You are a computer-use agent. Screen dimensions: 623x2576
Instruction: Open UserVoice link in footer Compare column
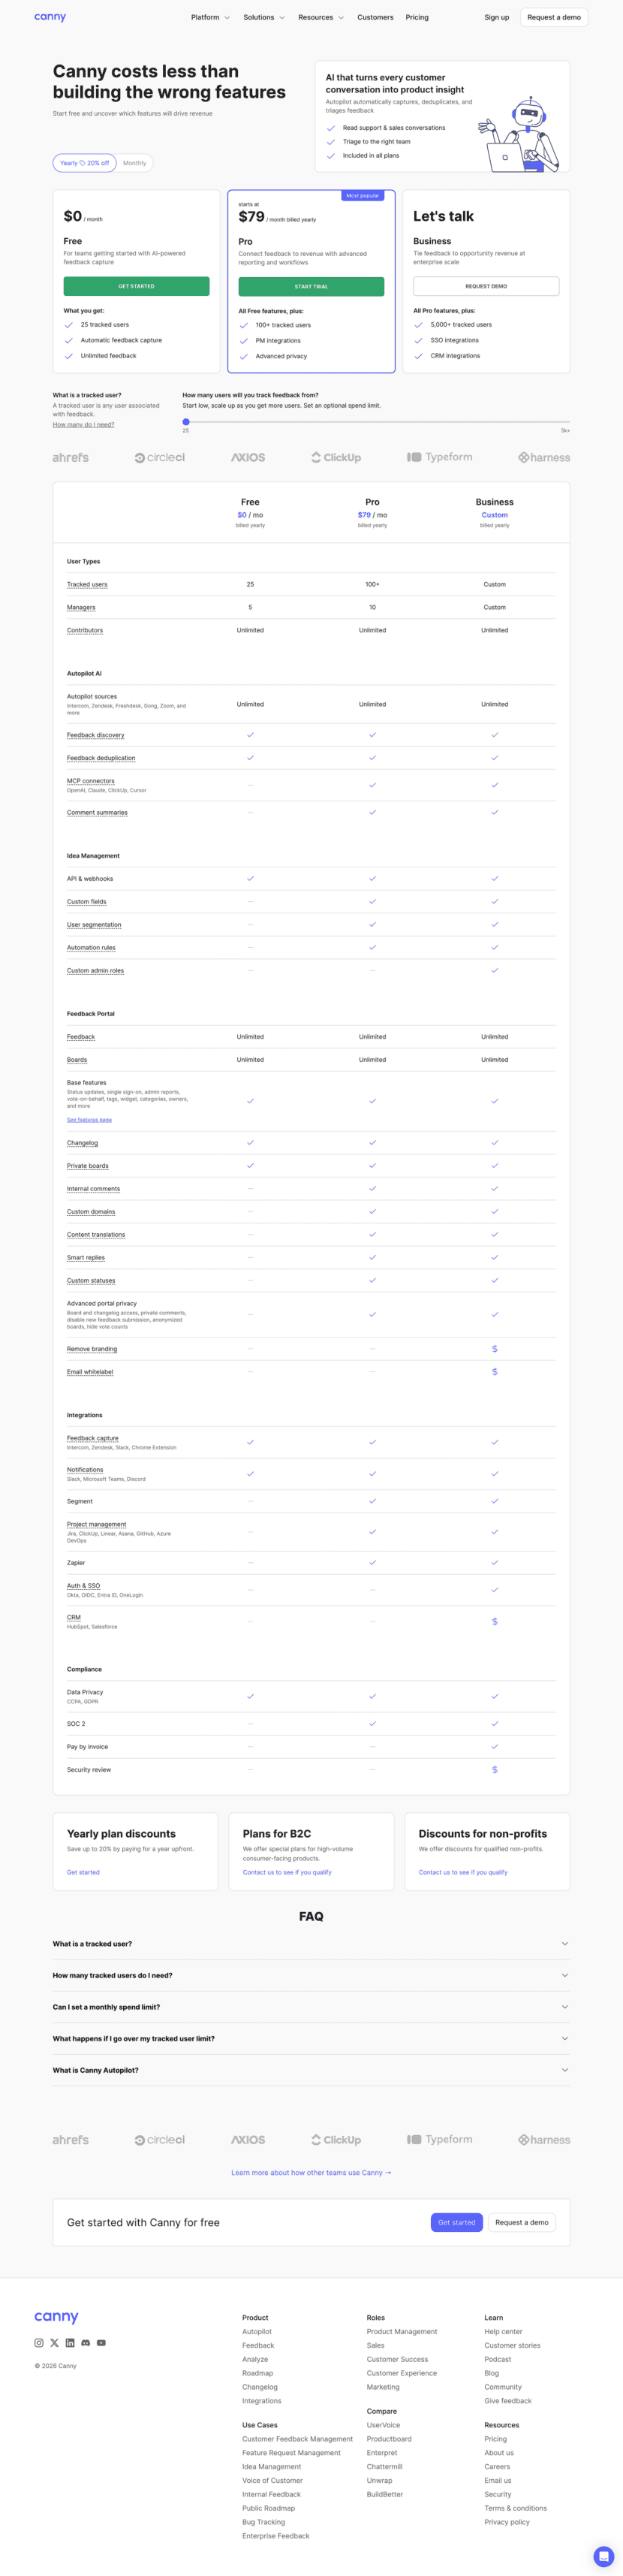[x=383, y=2425]
